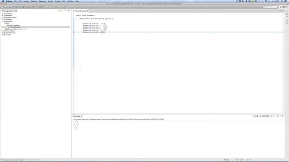The height and width of the screenshot is (162, 289).
Task: Select the Console view tab
Action: [x=78, y=116]
